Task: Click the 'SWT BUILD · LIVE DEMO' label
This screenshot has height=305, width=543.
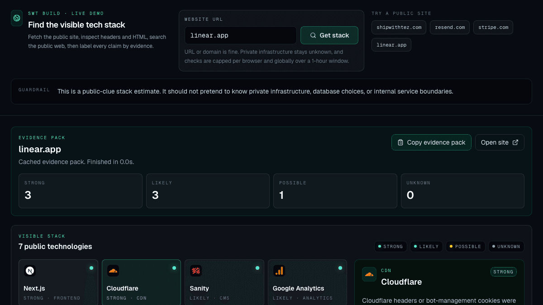Action: point(66,14)
